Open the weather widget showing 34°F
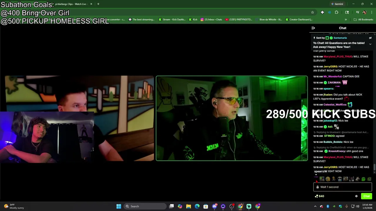The image size is (376, 211). [14, 206]
